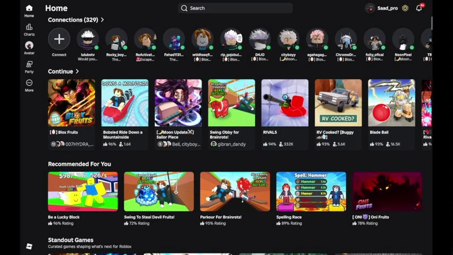Screen dimensions: 453x255
Task: Open the Blox Fruits game thumbnail
Action: point(72,103)
